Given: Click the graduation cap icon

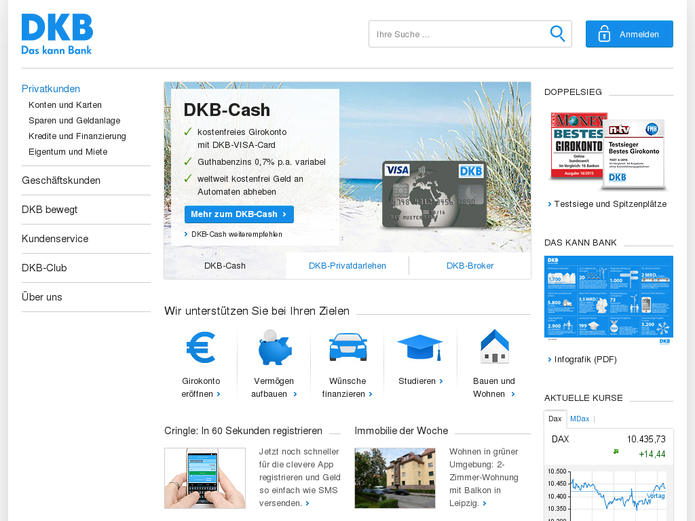Looking at the screenshot, I should tap(420, 347).
